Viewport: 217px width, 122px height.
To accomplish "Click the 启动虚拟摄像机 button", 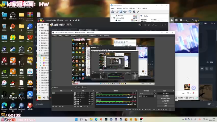I will pos(166,98).
